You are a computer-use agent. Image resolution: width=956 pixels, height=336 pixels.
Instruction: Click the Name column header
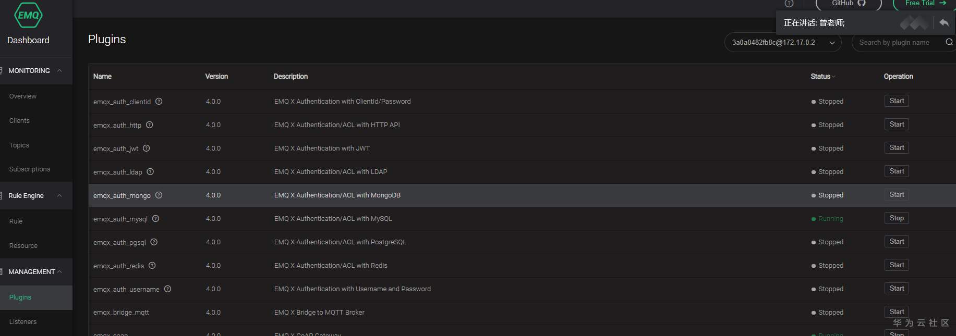pos(102,77)
